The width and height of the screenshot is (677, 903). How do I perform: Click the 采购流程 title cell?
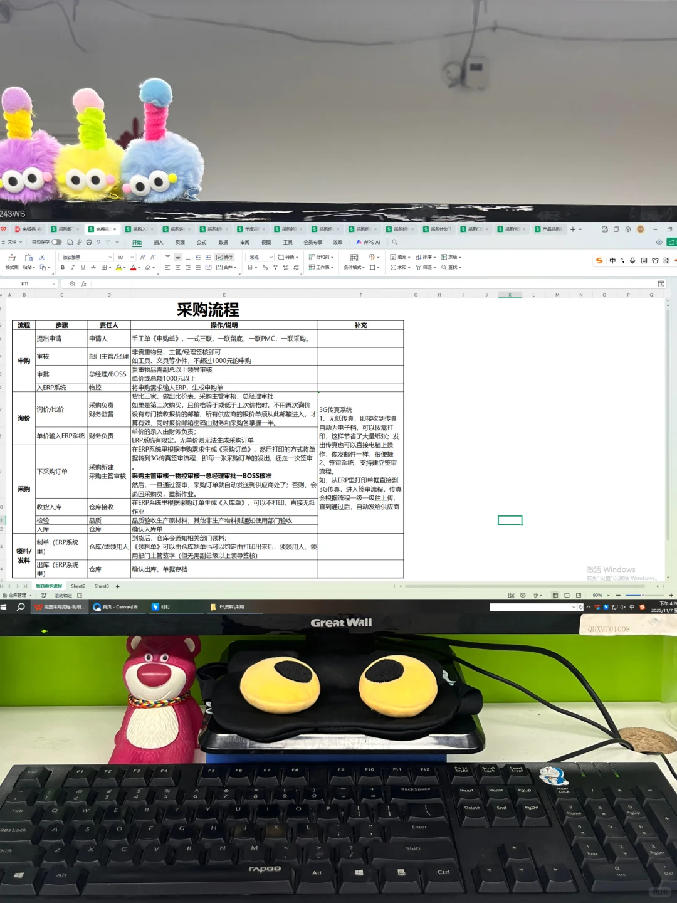pos(207,310)
